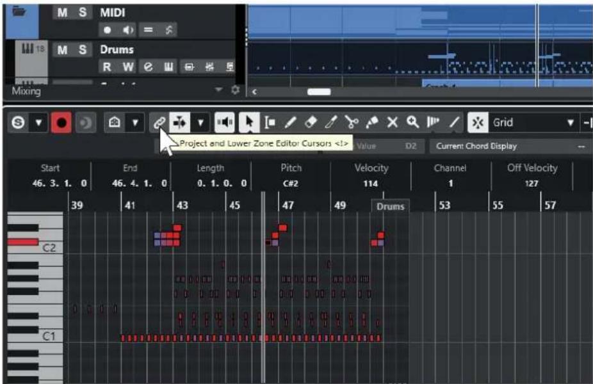Toggle Acoustic Feedback speaker icon

tap(225, 122)
